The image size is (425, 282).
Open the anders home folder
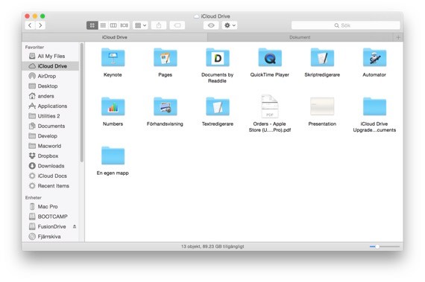pos(51,96)
